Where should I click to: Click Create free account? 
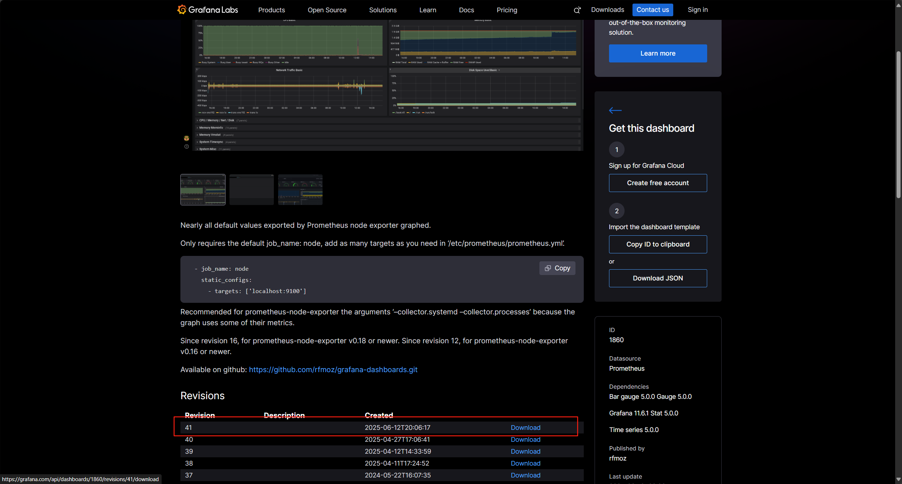[658, 183]
